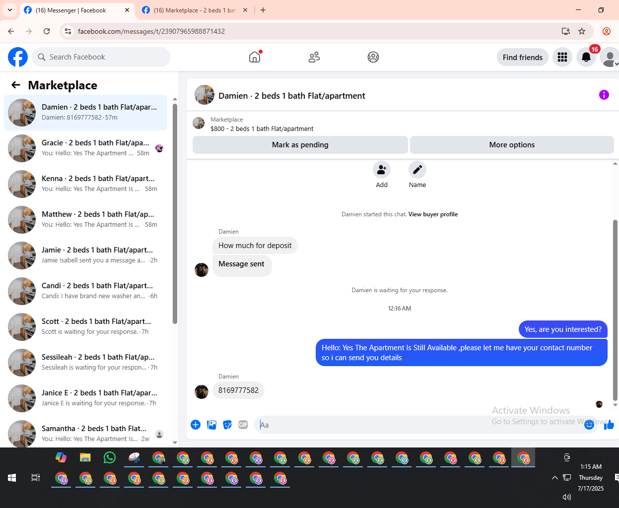Open more actions plus icon
This screenshot has height=508, width=619.
coord(196,425)
